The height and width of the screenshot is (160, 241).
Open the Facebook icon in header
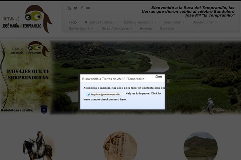(x=82, y=8)
